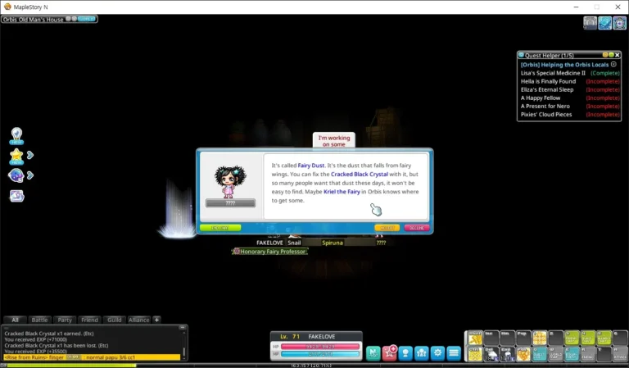The height and width of the screenshot is (368, 629).
Task: Click green quickslot on key 4
Action: (588, 338)
